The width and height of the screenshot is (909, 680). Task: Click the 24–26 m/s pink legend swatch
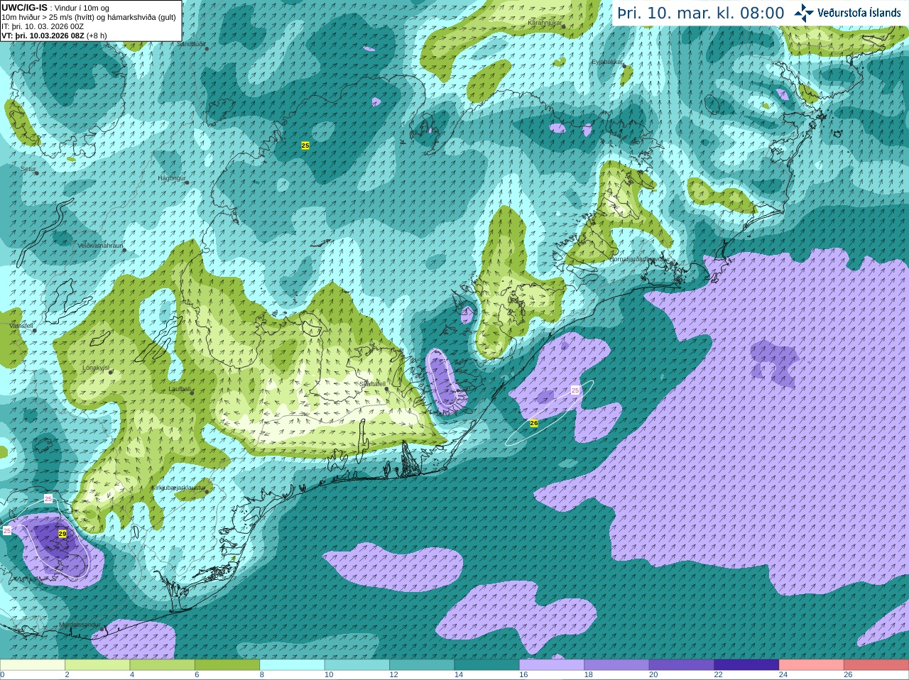coord(812,665)
